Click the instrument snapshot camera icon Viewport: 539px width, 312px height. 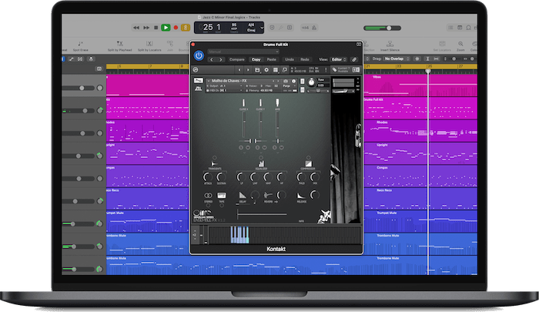(x=286, y=81)
